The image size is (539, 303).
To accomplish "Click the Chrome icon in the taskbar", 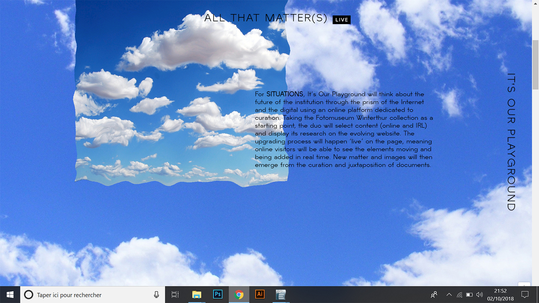I will click(239, 295).
